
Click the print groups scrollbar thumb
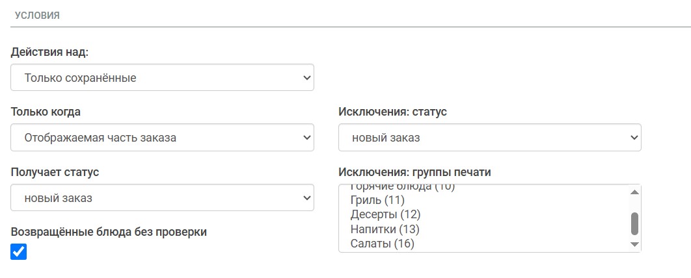click(x=635, y=224)
